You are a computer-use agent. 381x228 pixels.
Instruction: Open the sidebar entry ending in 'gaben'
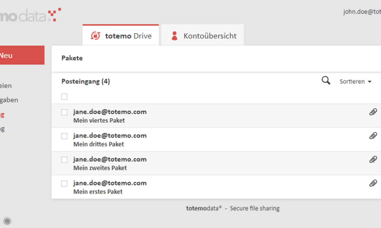click(9, 100)
